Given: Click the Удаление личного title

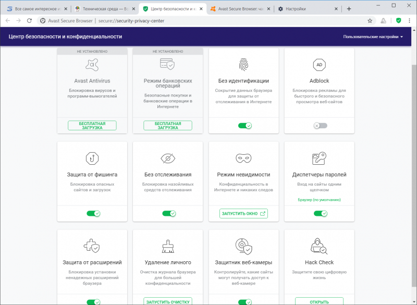Looking at the screenshot, I should point(168,262).
